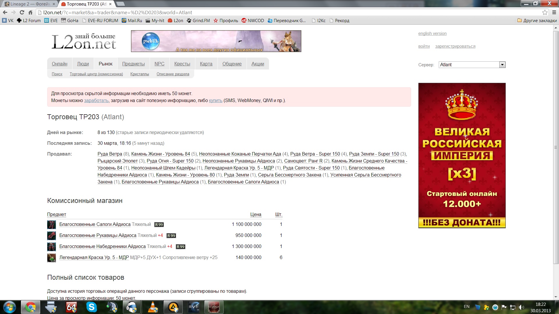Open Skype from taskbar
Screen dimensions: 559x314
pos(91,307)
